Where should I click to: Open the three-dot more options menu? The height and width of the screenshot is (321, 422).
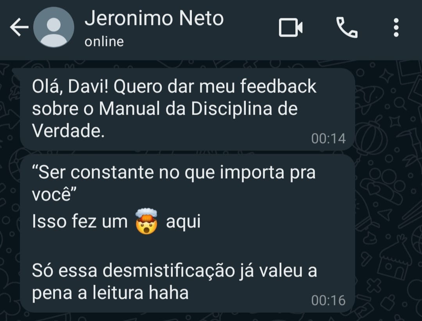tap(396, 27)
